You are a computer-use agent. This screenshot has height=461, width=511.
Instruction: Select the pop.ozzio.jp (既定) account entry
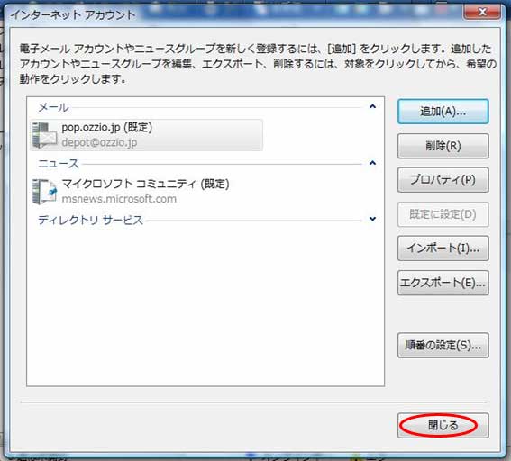146,135
